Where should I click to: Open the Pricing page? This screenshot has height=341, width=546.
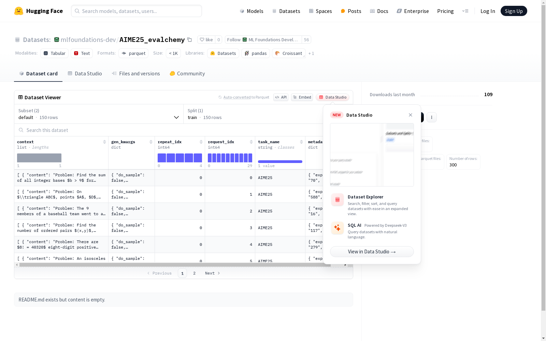point(445,11)
